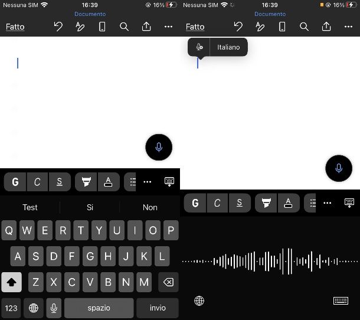Viewport: 360px width, 320px height.
Task: Tap the M key
Action: 144,282
